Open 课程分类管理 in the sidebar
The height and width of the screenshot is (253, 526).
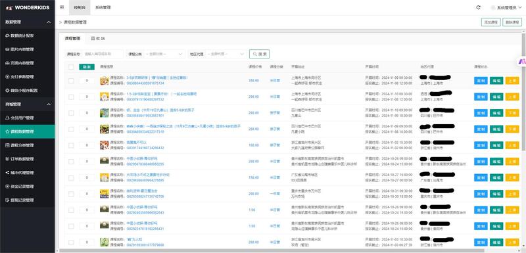pyautogui.click(x=28, y=145)
